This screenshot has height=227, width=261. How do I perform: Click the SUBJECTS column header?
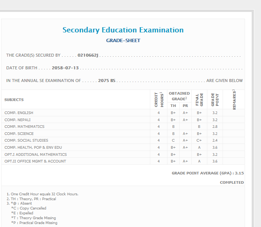click(x=14, y=100)
